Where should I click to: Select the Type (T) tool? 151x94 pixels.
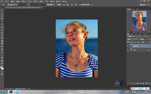coord(2,52)
